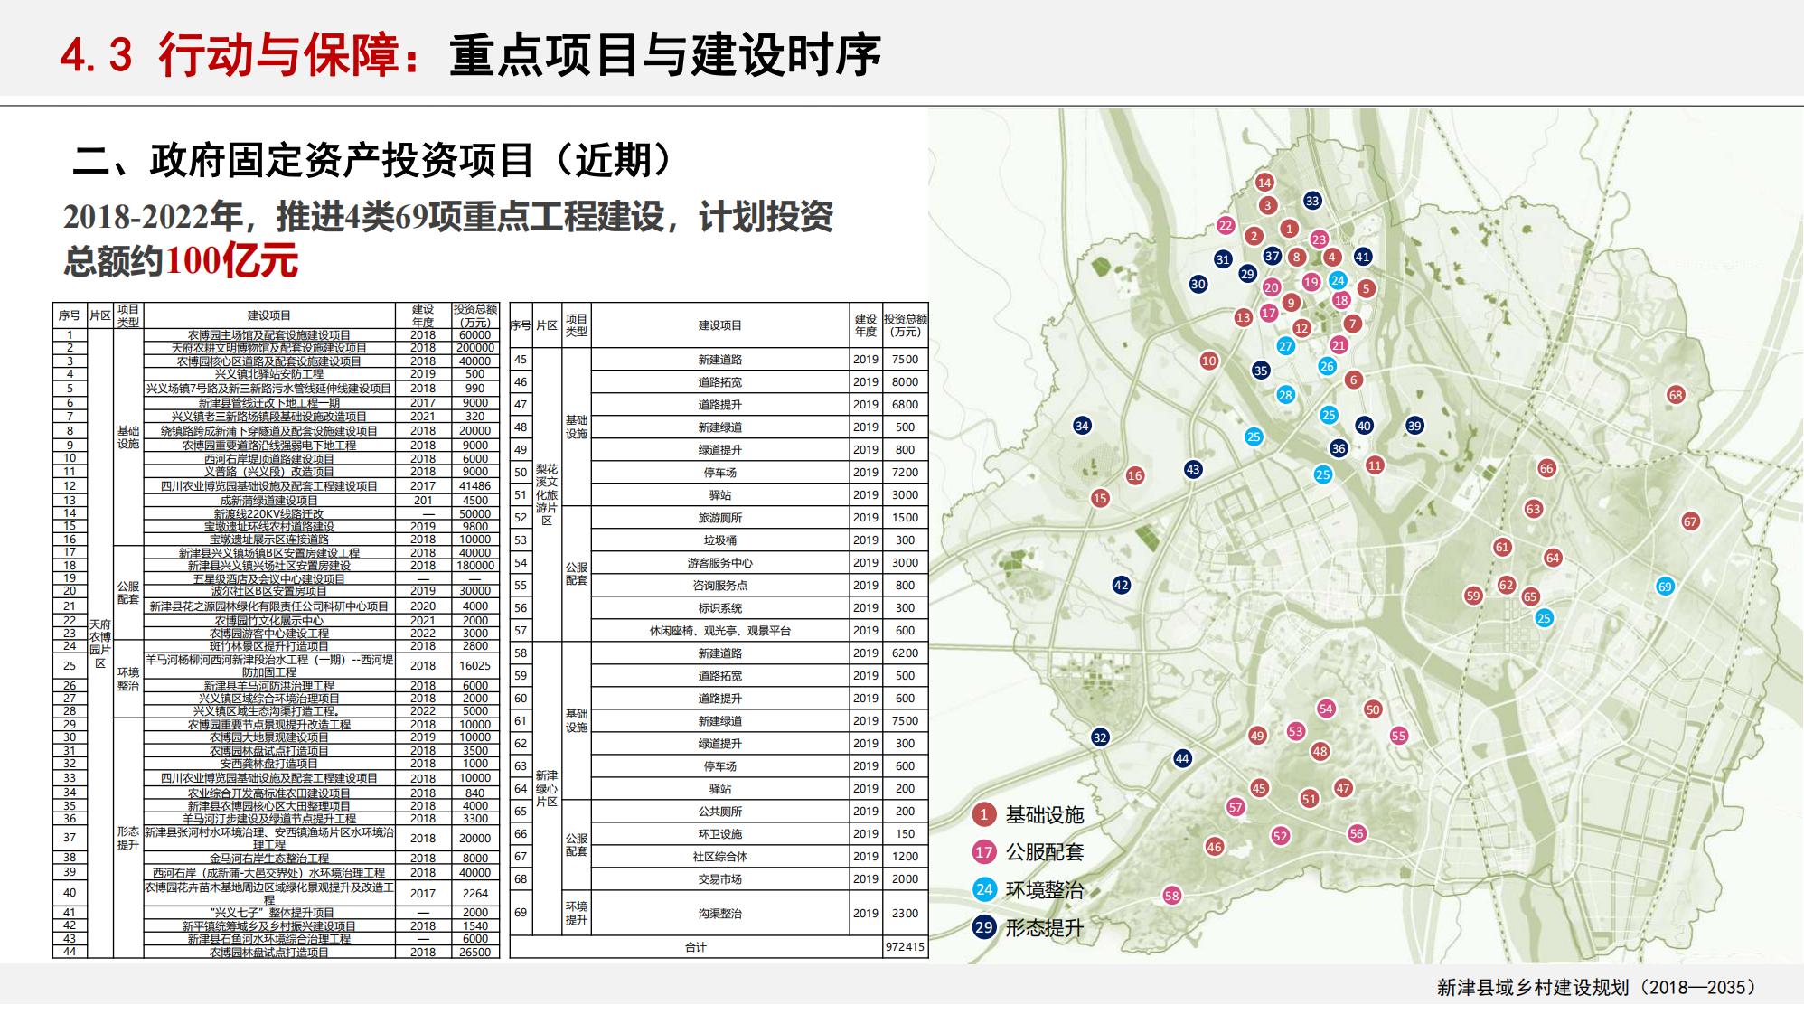
Task: Select pink map marker 54
Action: click(x=1326, y=709)
